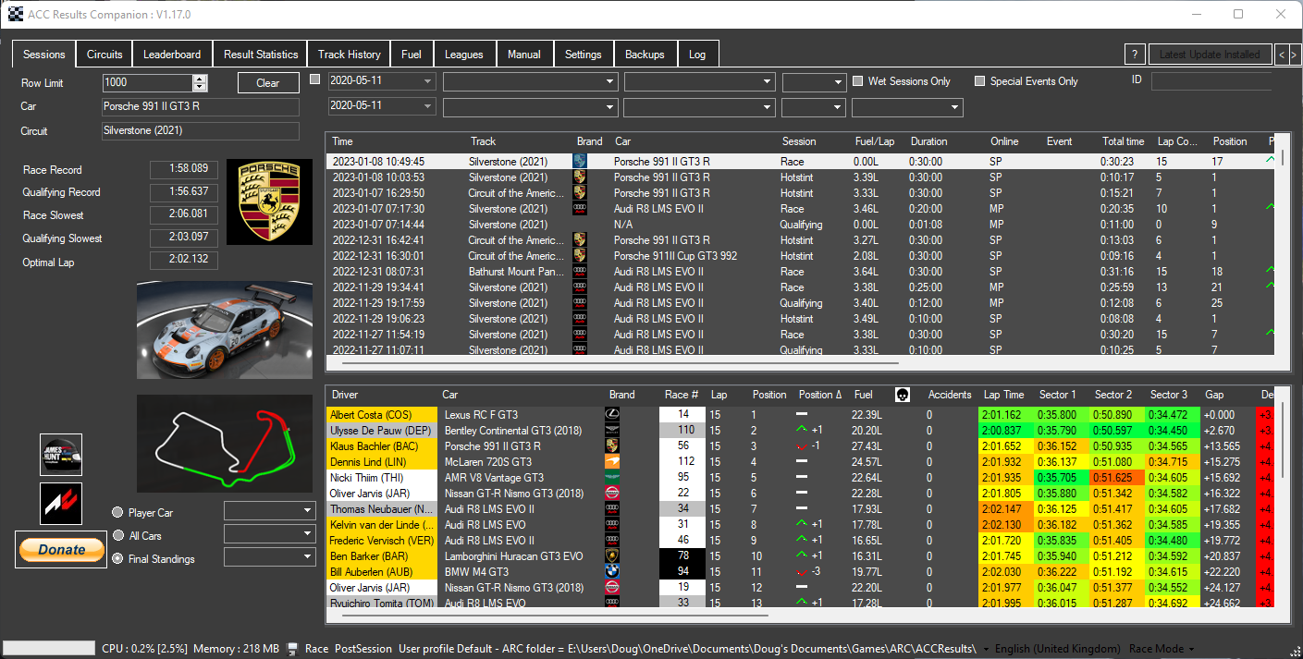Switch to the Leaderboard tab
The width and height of the screenshot is (1303, 659).
(172, 55)
